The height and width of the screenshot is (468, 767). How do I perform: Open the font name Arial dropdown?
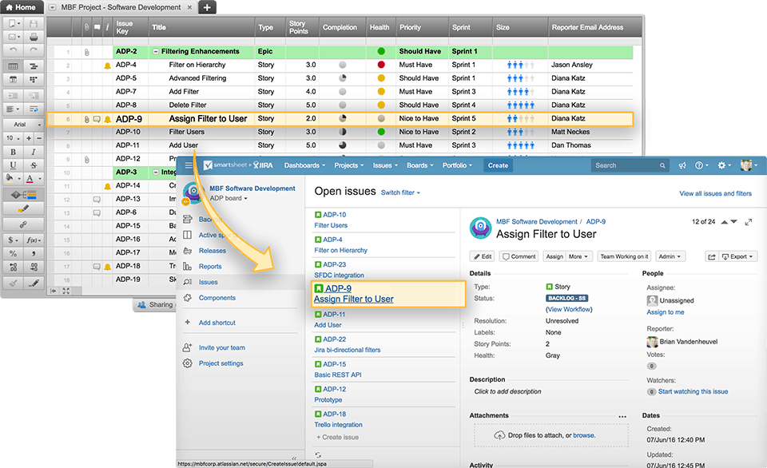(x=22, y=125)
